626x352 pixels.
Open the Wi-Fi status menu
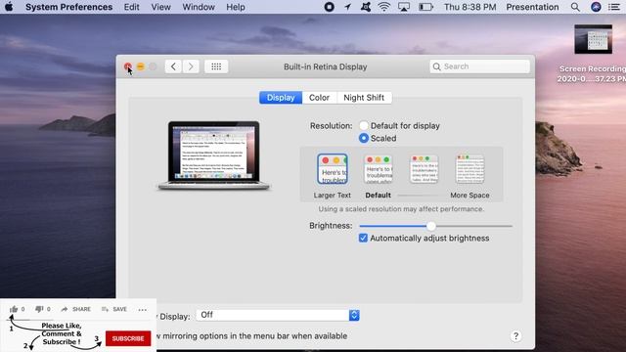point(384,7)
